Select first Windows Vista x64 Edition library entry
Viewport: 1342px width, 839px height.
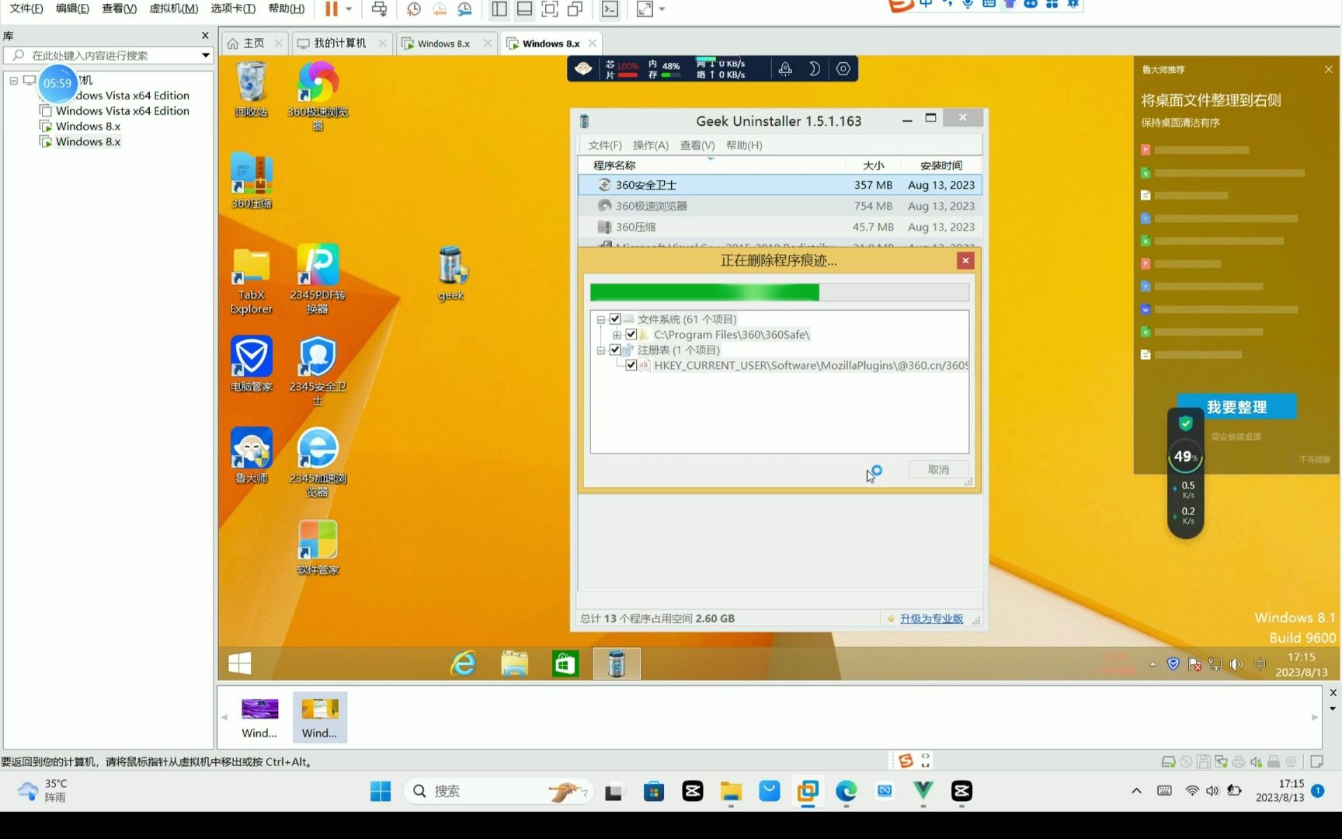point(122,96)
